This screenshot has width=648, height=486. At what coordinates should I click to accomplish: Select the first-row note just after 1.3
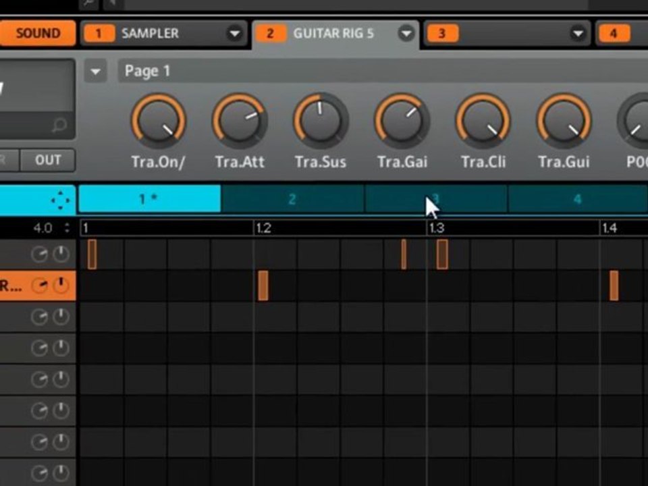pos(442,254)
